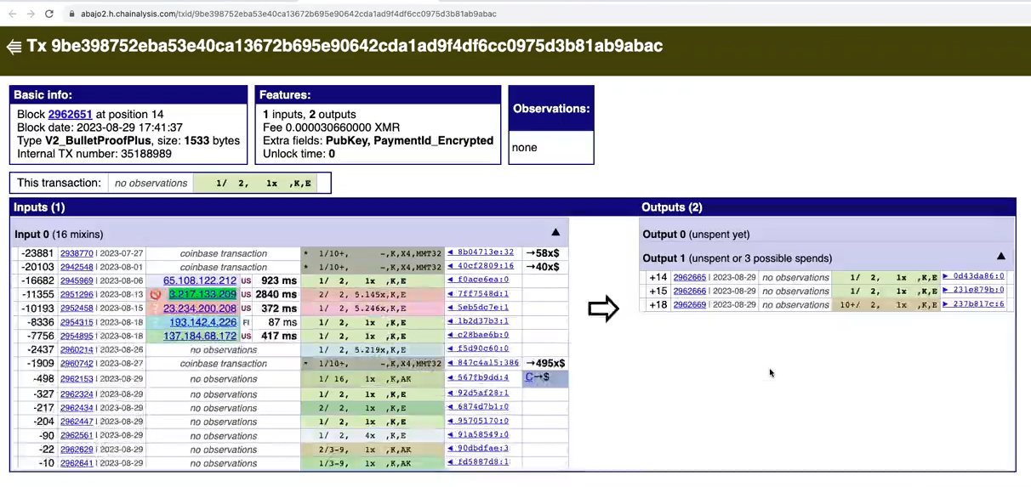Click the browser reload button
This screenshot has height=487, width=1031.
tap(48, 14)
